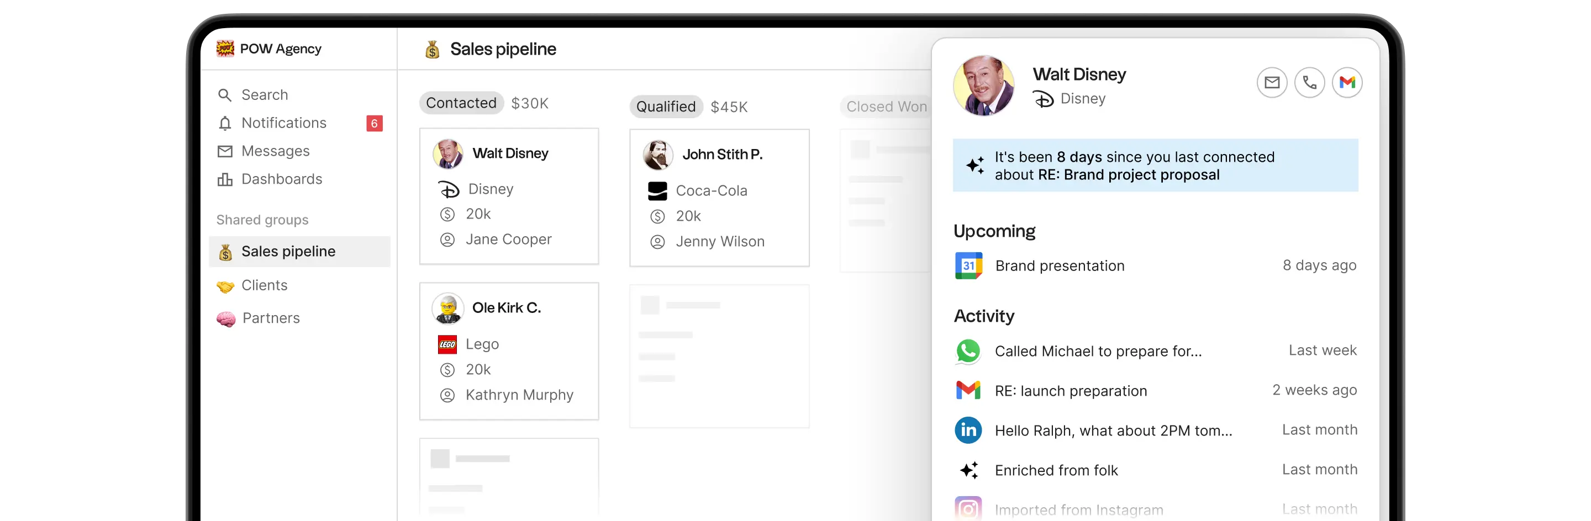Click the $30K total beside Contacted
This screenshot has width=1591, height=521.
coord(529,104)
